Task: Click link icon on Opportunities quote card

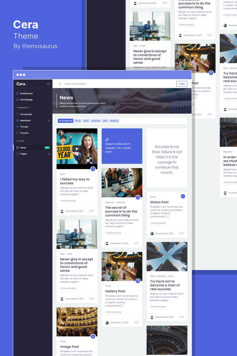Action: coord(107,140)
